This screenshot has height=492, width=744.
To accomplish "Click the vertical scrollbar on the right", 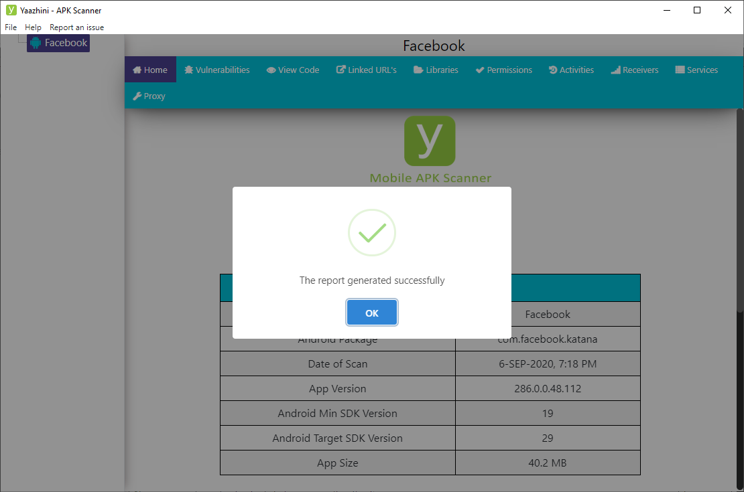I will [740, 211].
